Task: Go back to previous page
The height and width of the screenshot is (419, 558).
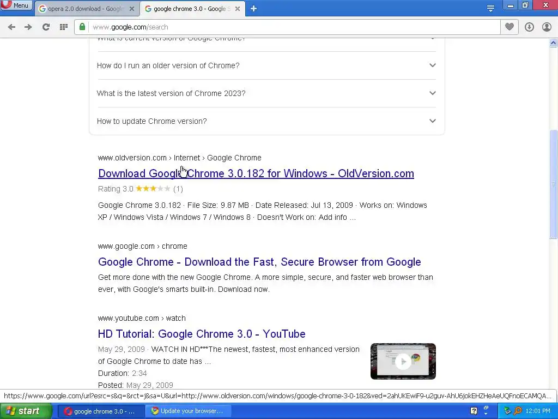Action: [x=11, y=27]
